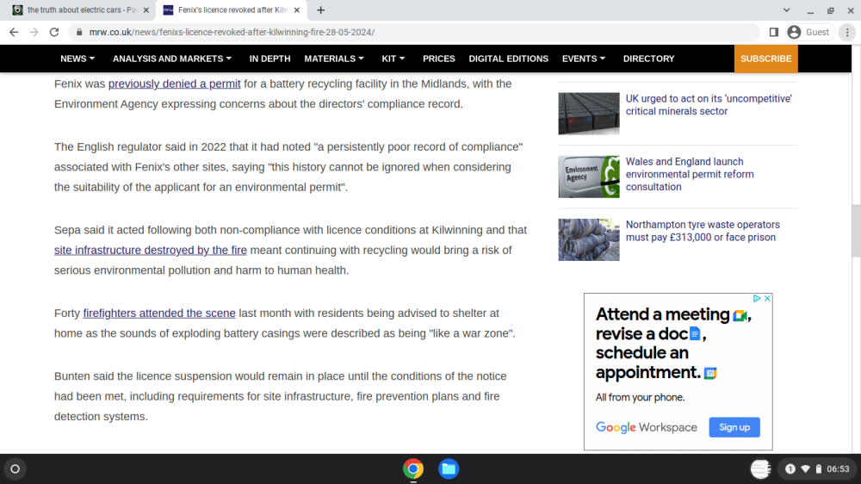Screen dimensions: 861x484
Task: Close the Google Workspace ad
Action: tap(767, 298)
